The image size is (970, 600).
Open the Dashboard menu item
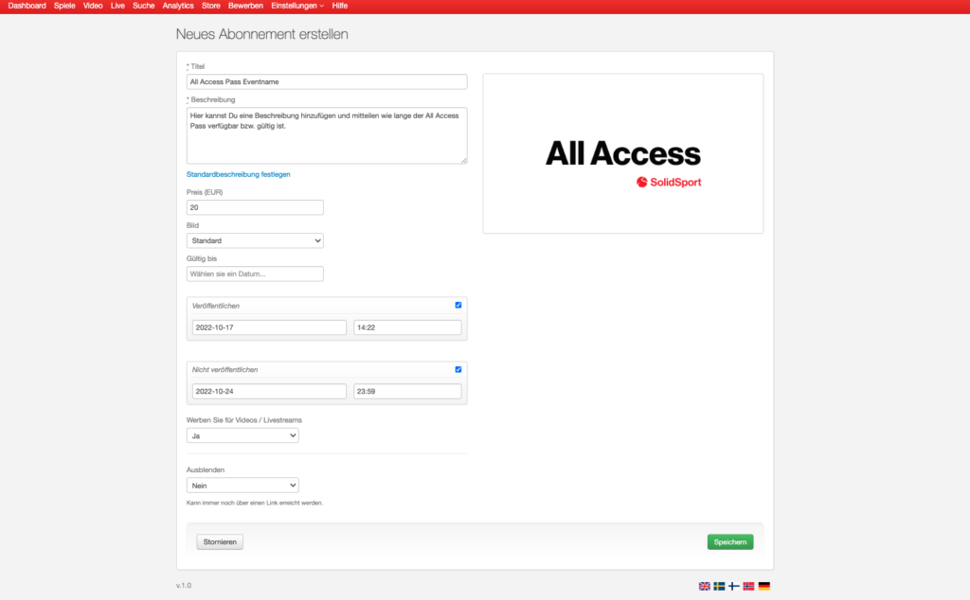point(27,6)
